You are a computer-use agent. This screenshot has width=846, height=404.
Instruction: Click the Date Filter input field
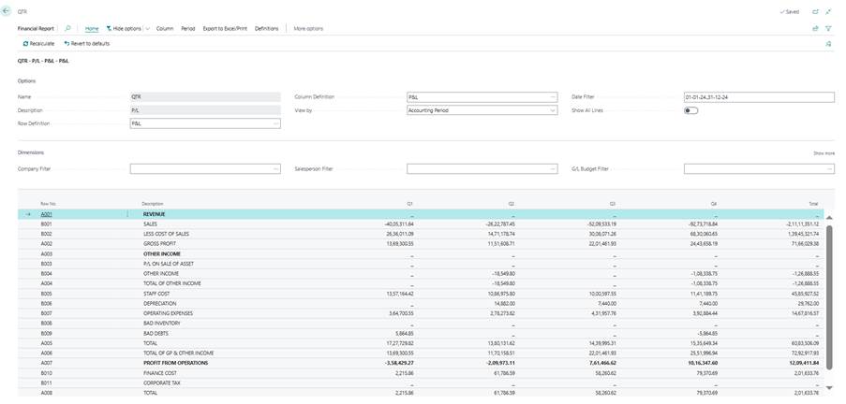(758, 96)
